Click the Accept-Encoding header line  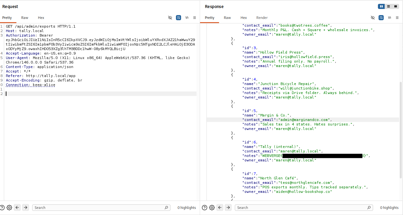[44, 80]
